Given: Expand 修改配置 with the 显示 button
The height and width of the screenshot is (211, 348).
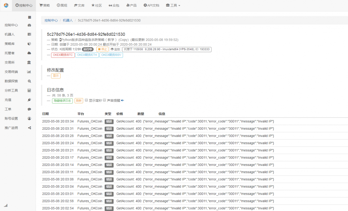Looking at the screenshot, I should click(56, 76).
